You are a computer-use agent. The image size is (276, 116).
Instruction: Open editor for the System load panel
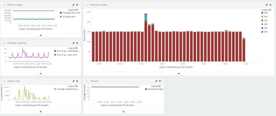click(74, 81)
